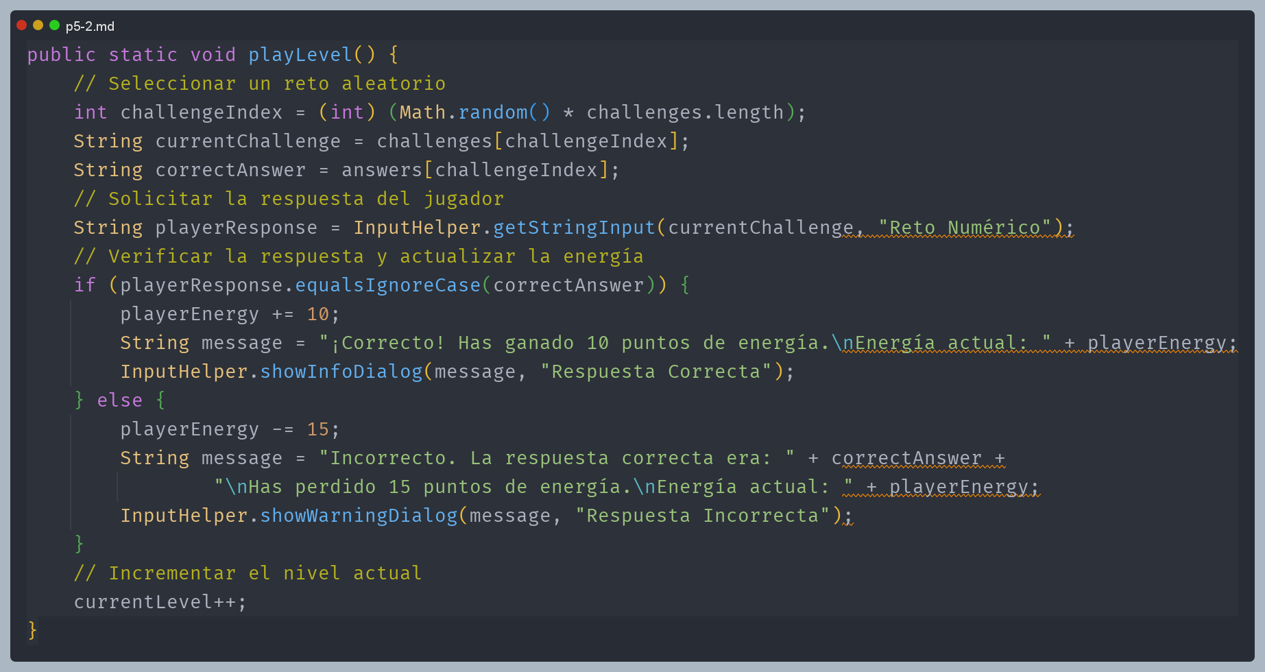1265x672 pixels.
Task: Click the yellow minimize dot
Action: (38, 25)
